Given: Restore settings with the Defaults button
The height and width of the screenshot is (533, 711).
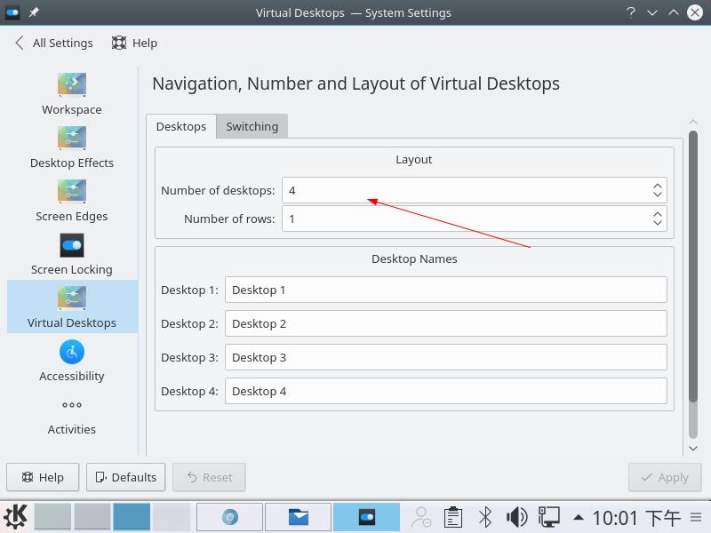Looking at the screenshot, I should point(125,477).
